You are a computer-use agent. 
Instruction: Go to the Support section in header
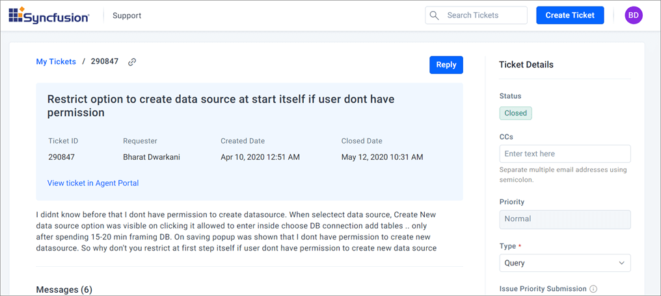tap(127, 16)
